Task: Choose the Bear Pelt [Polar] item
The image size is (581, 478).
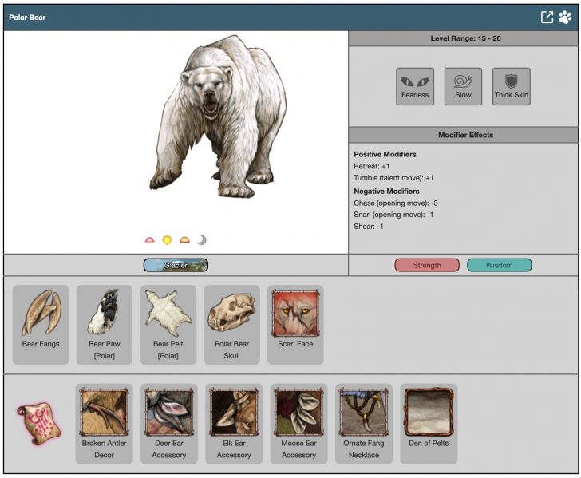Action: [x=168, y=325]
